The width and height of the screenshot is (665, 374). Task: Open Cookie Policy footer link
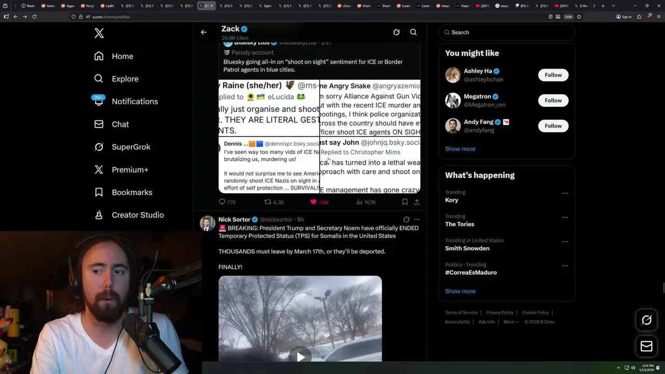(x=536, y=313)
